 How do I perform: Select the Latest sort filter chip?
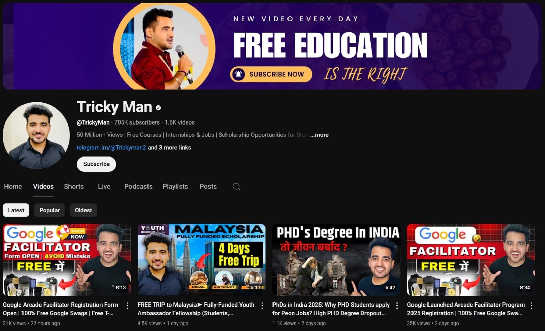[16, 210]
